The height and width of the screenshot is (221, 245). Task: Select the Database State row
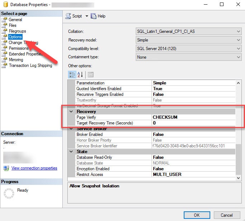click(155, 163)
